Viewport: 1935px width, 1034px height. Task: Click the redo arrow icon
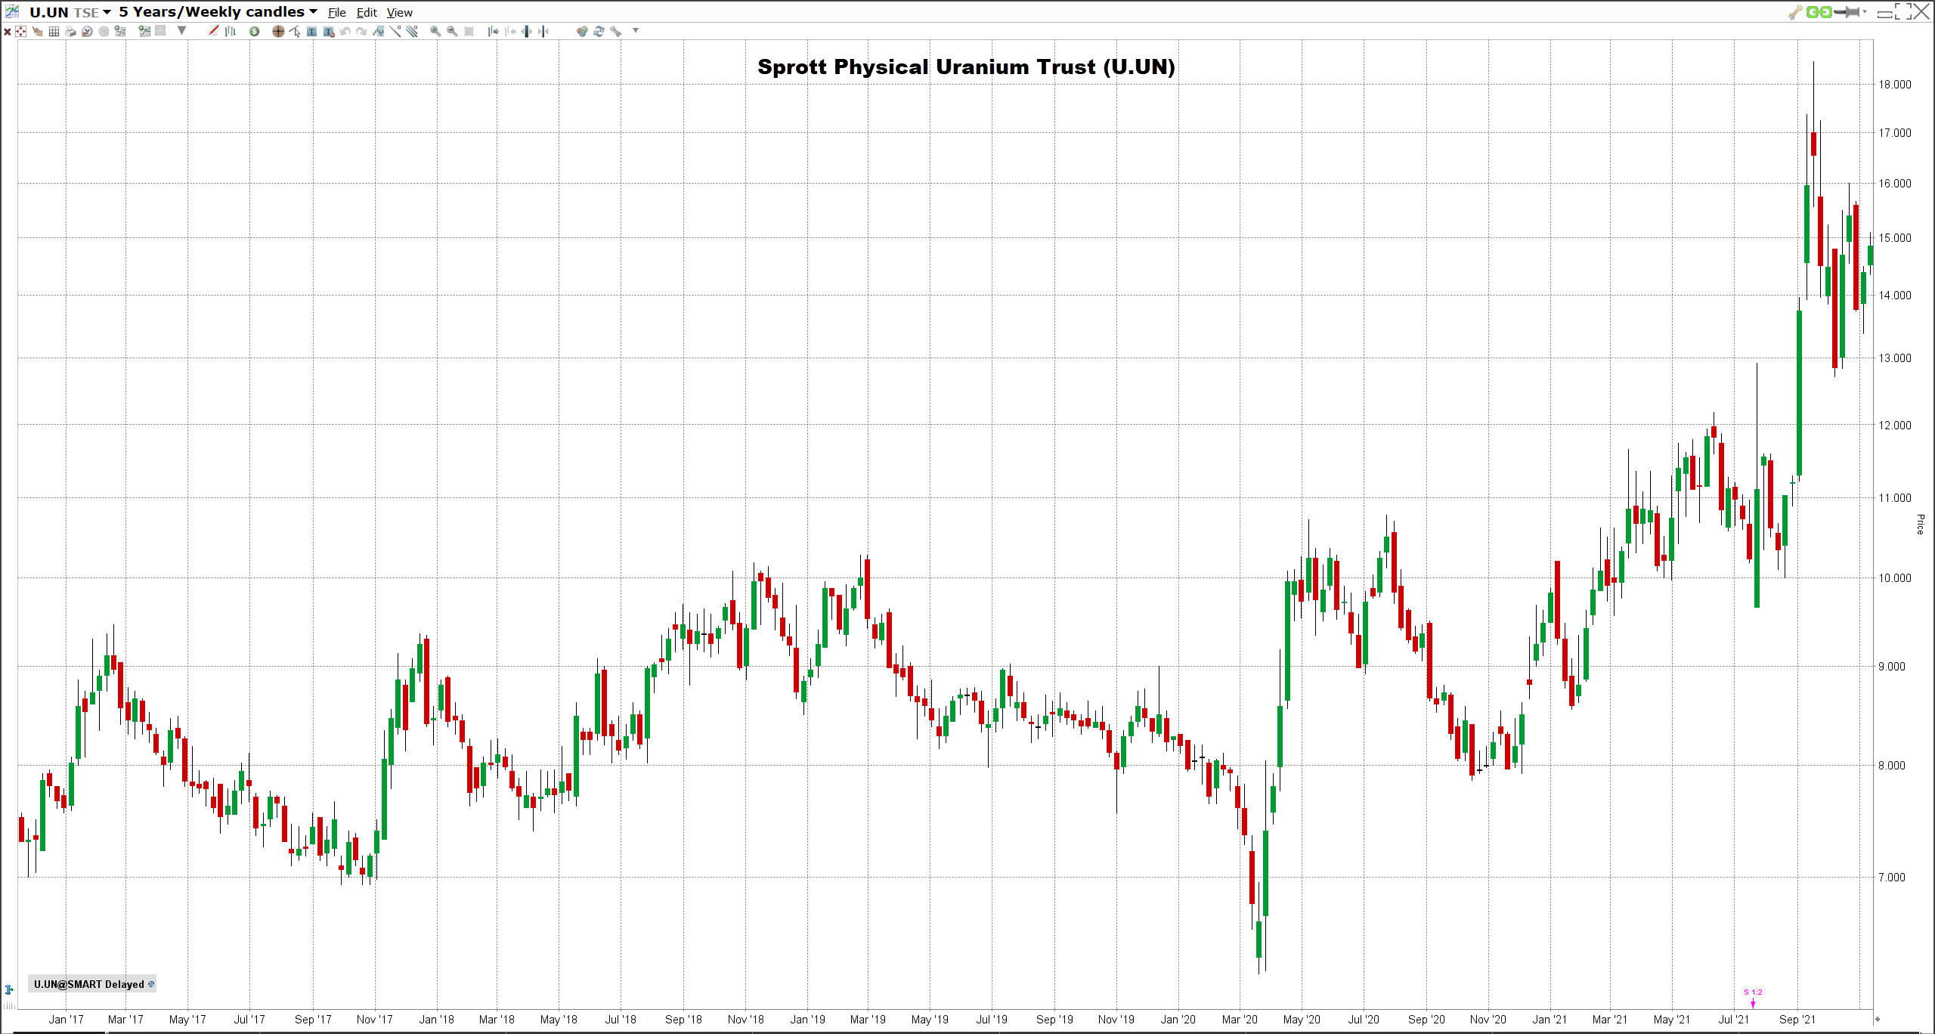pyautogui.click(x=362, y=32)
